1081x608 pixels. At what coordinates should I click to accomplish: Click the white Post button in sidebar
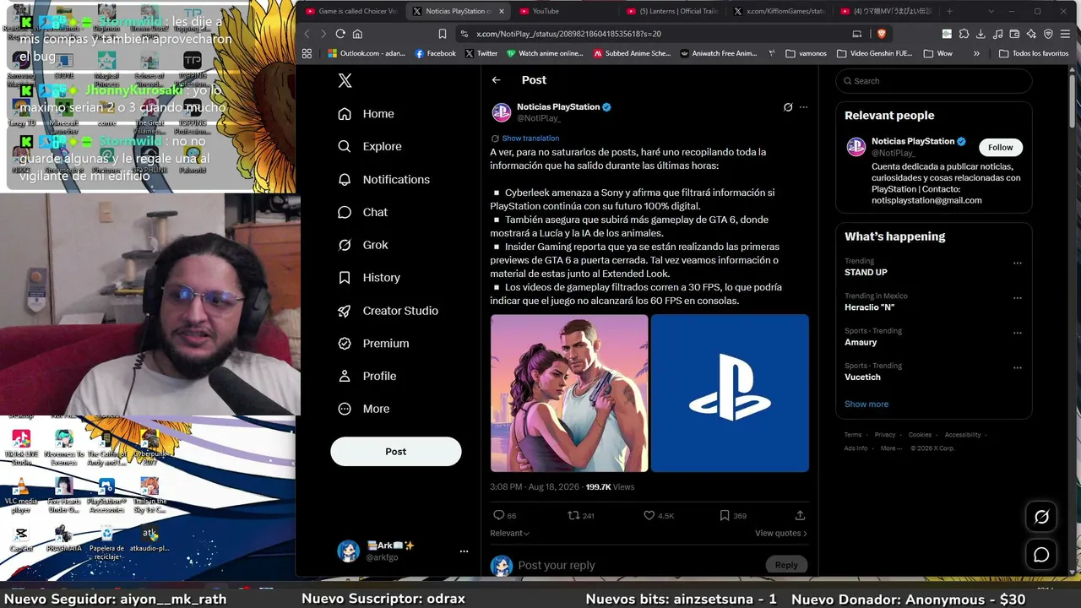tap(396, 452)
